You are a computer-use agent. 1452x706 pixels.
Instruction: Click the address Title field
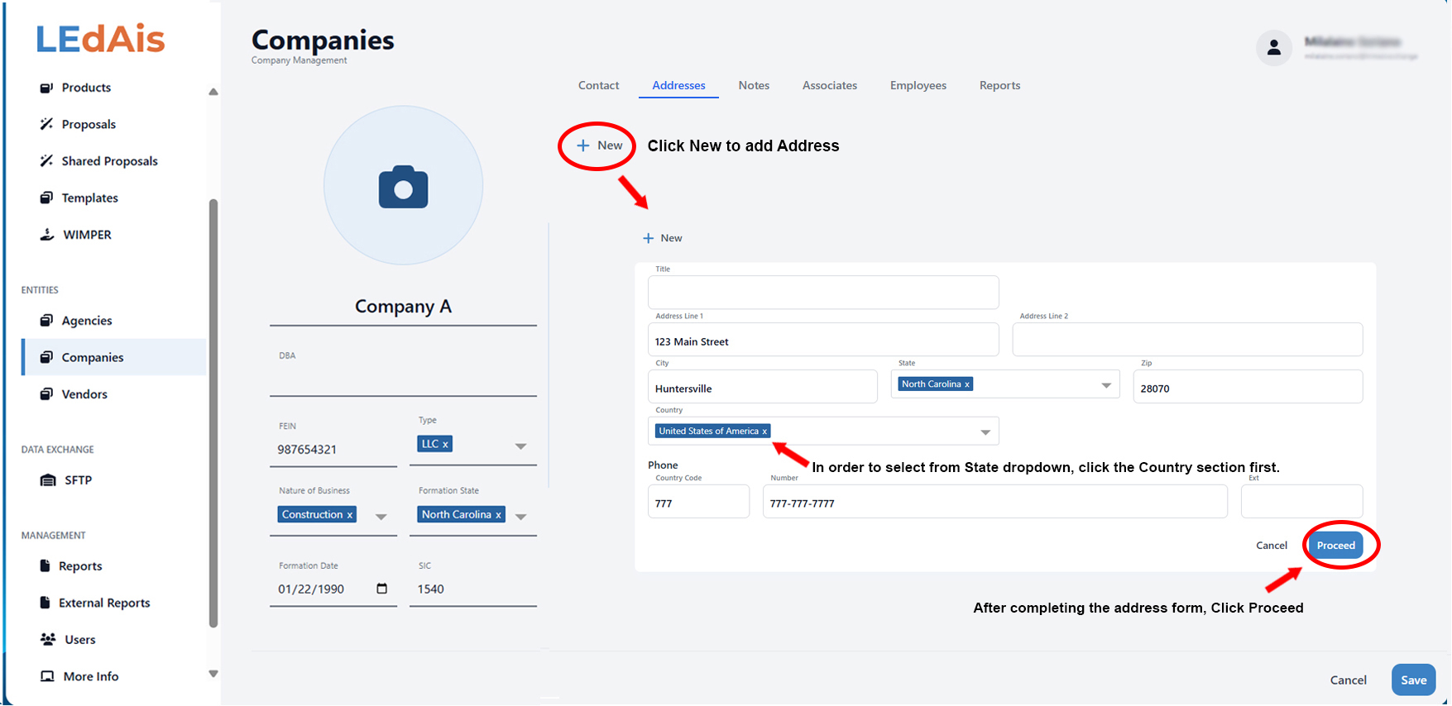(823, 293)
